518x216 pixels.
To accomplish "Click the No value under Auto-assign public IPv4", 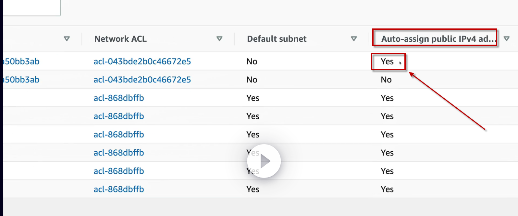I will [386, 80].
